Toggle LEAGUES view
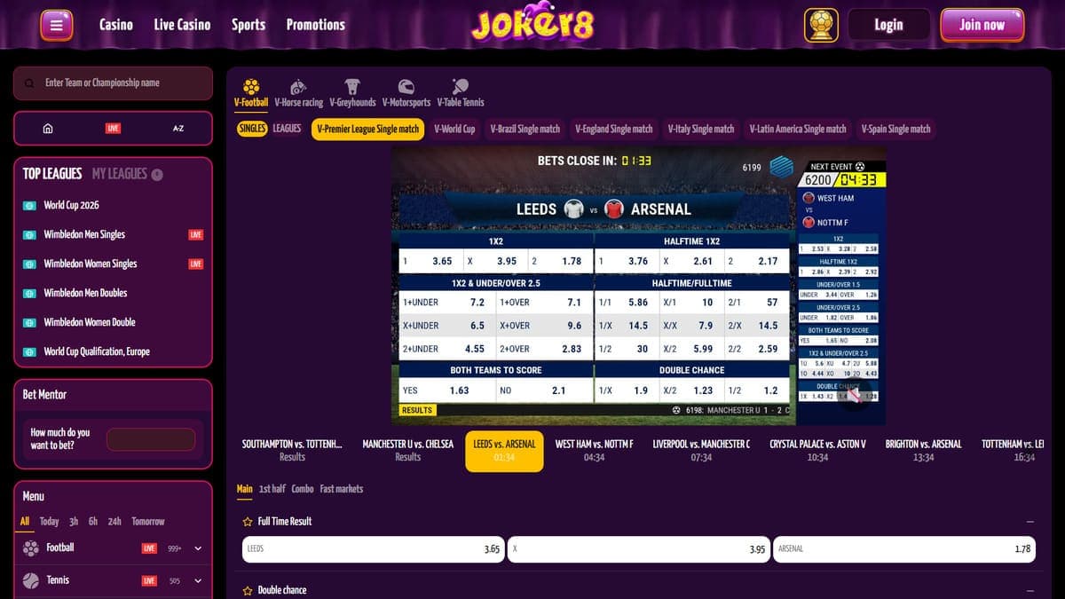 pyautogui.click(x=287, y=129)
